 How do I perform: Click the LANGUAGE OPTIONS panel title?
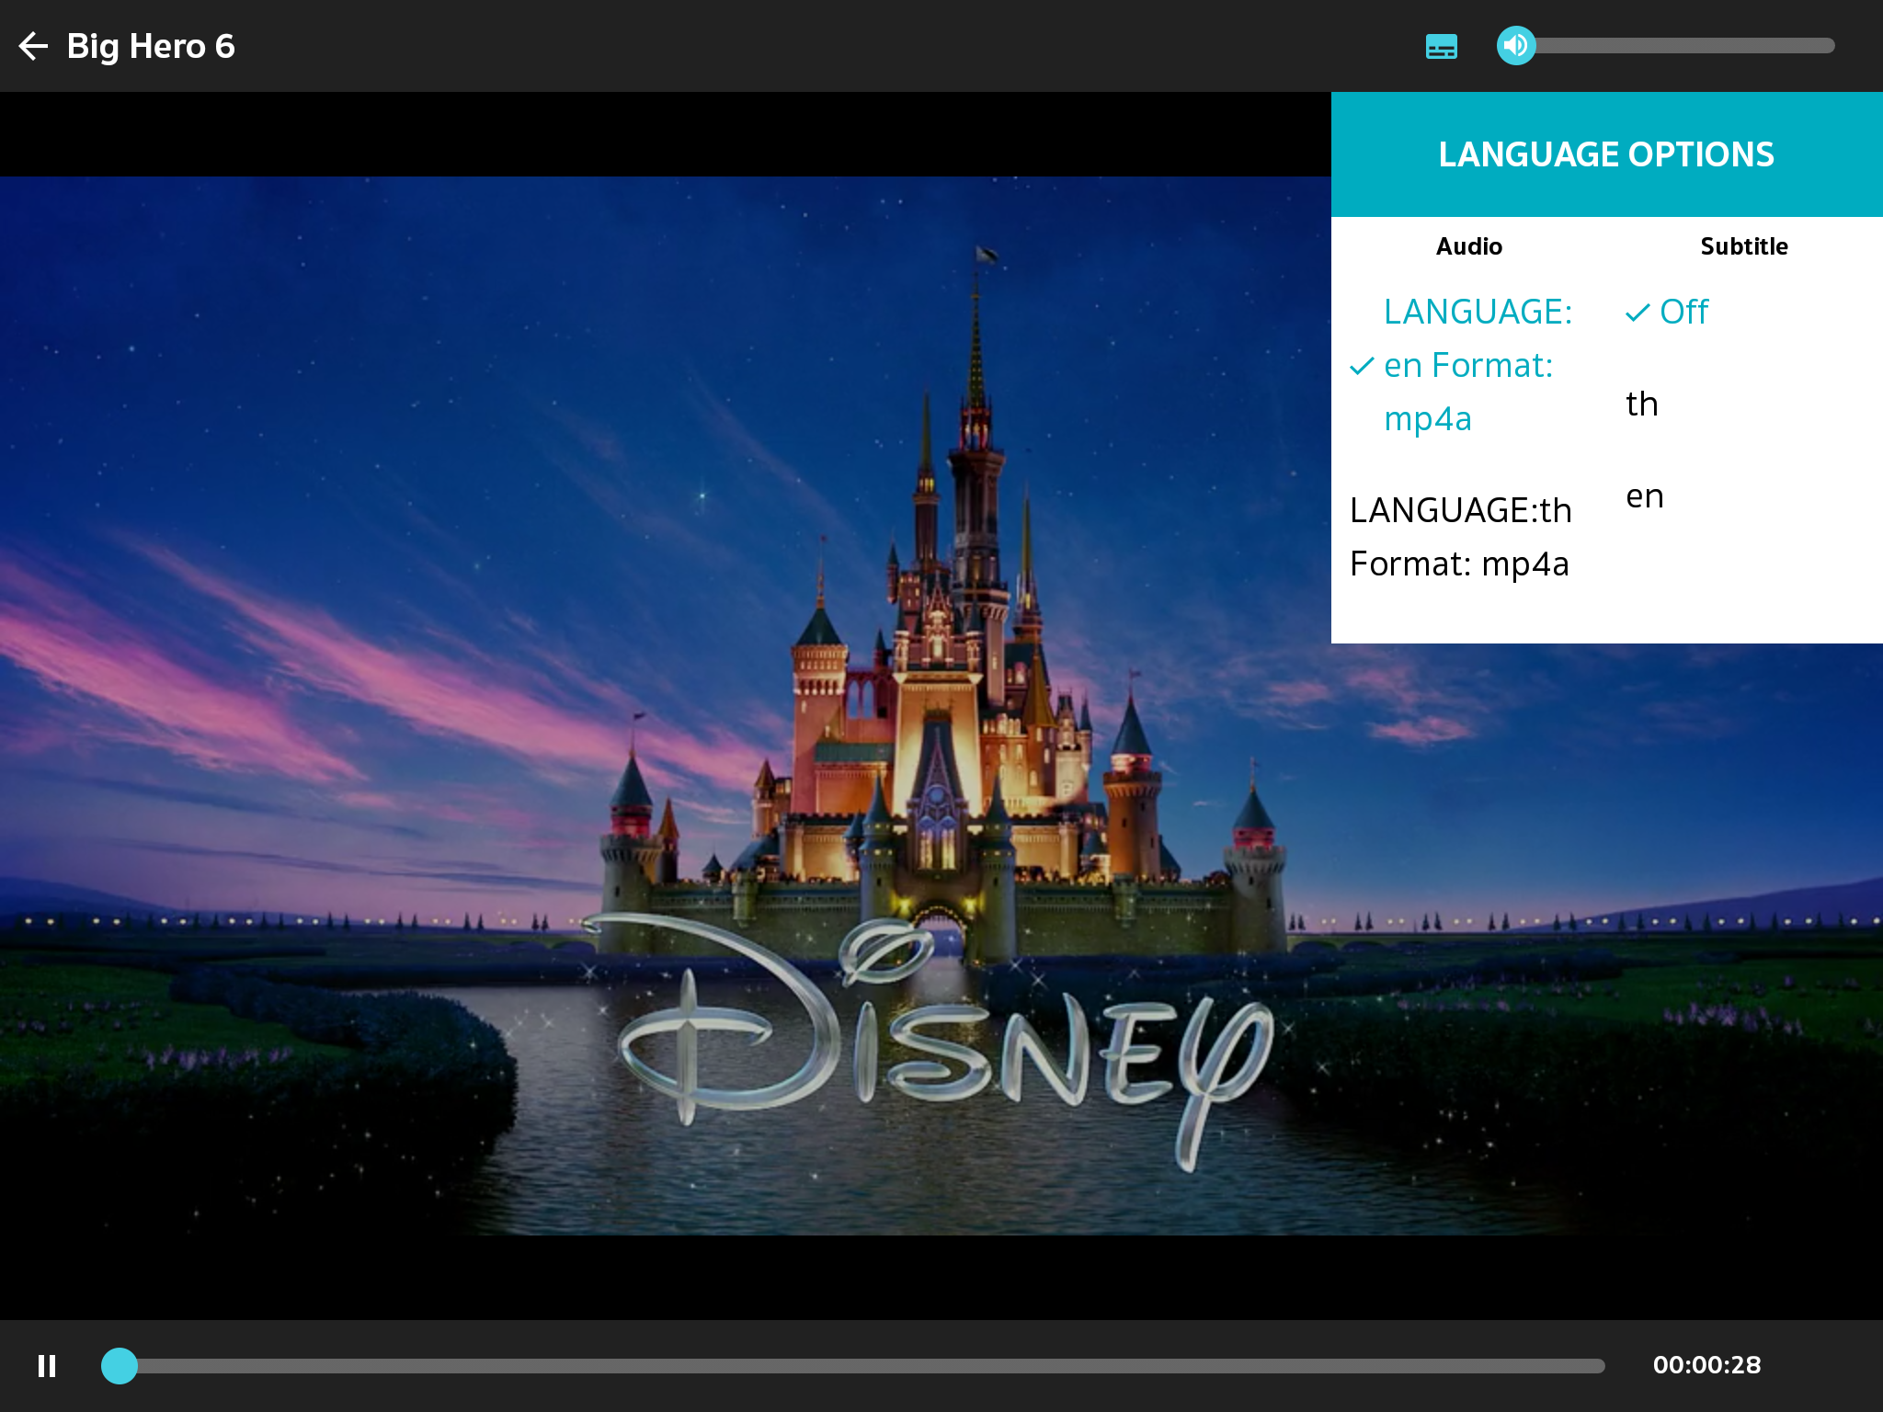pos(1606,154)
